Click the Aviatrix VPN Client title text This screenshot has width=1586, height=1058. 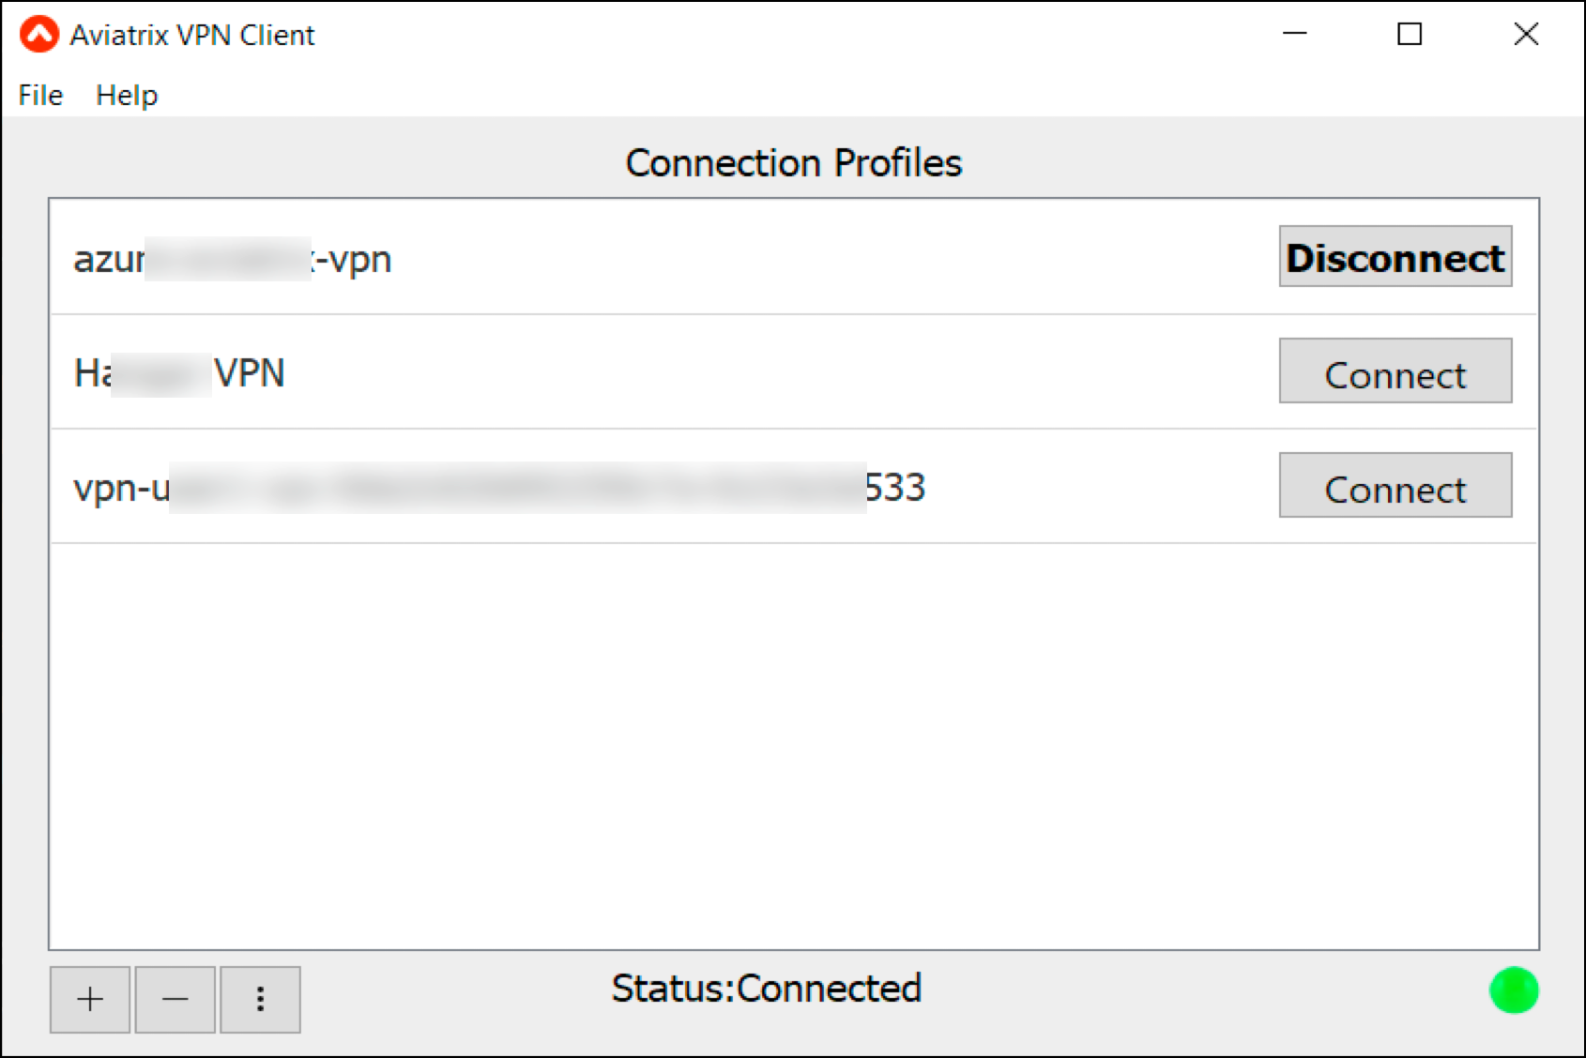191,34
